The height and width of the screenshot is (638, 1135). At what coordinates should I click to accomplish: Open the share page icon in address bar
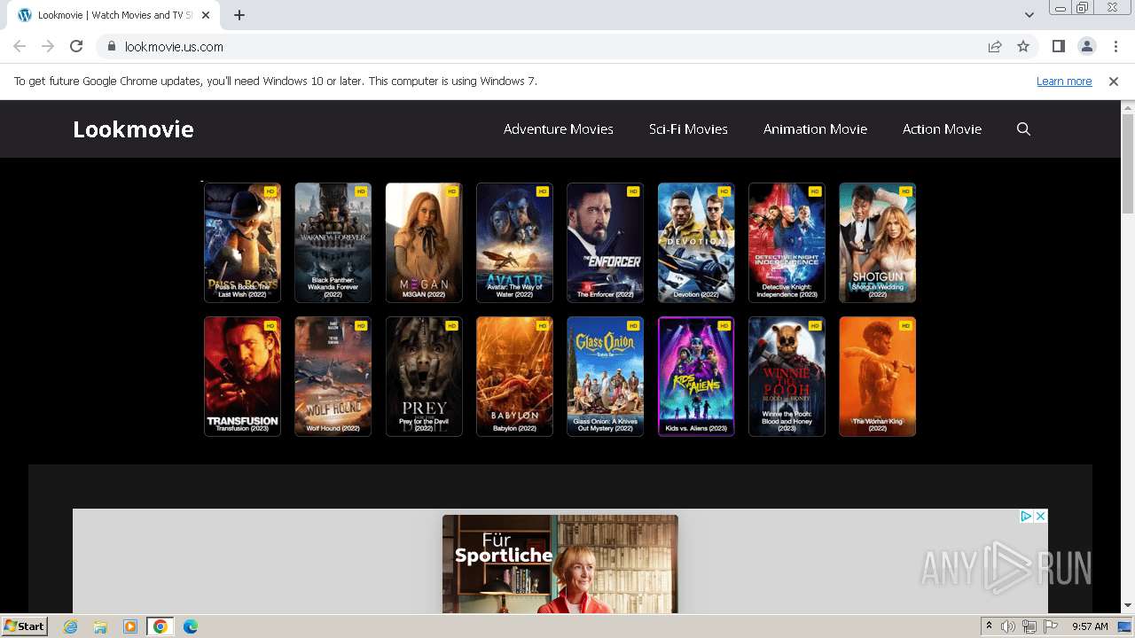(x=995, y=46)
